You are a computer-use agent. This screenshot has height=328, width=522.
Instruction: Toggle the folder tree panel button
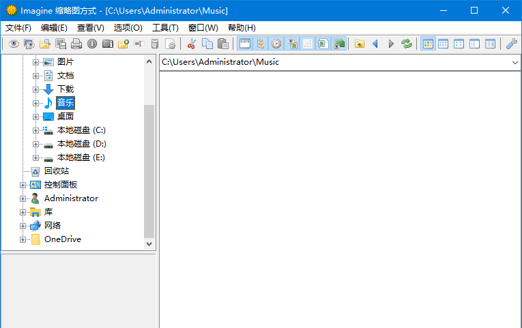261,44
